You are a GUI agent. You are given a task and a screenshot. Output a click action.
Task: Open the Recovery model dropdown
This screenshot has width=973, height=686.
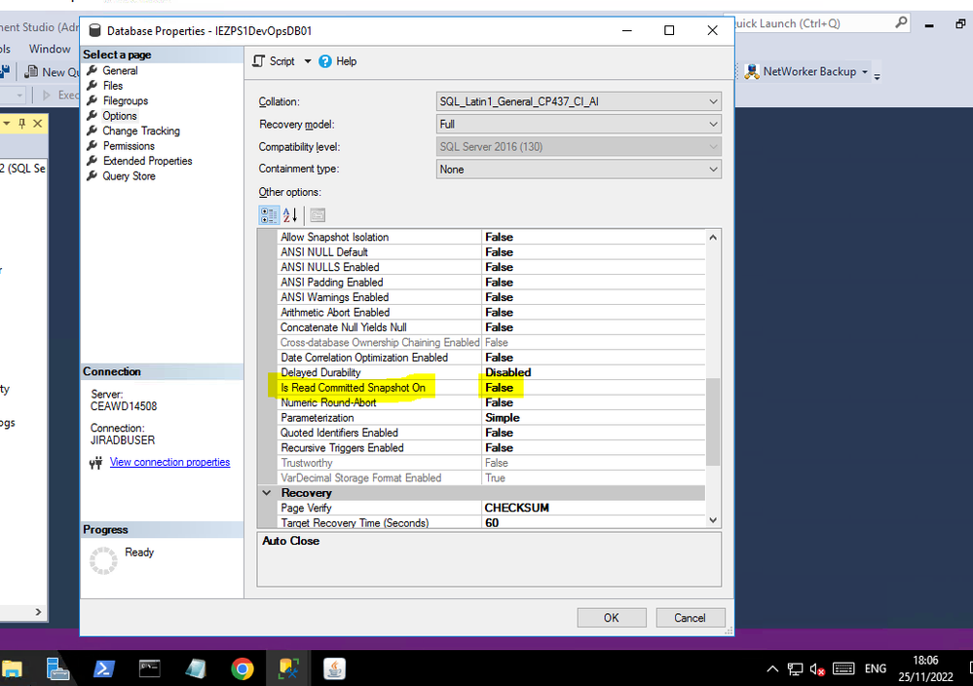713,124
